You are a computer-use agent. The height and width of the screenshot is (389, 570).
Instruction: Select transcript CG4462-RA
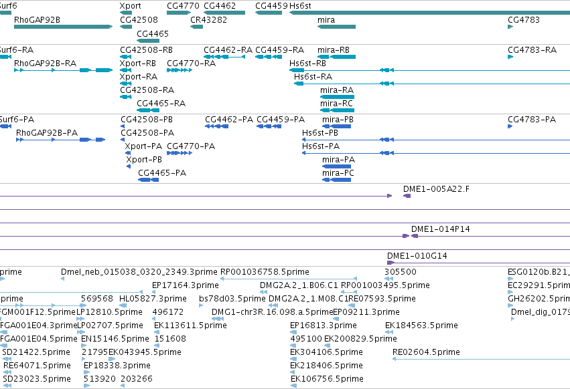click(x=224, y=57)
